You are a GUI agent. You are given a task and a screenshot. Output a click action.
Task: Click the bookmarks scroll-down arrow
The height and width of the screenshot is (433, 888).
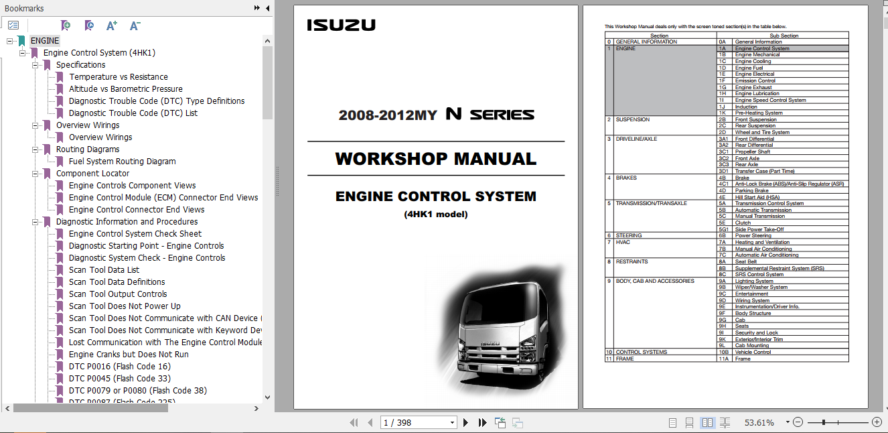pos(268,397)
